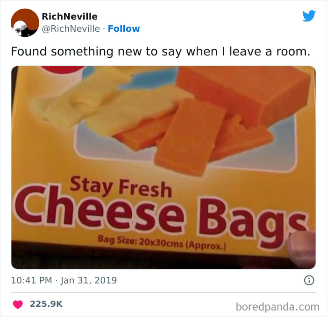Click 'Stay Fresh' text on the package
327x317 pixels.
click(x=121, y=187)
